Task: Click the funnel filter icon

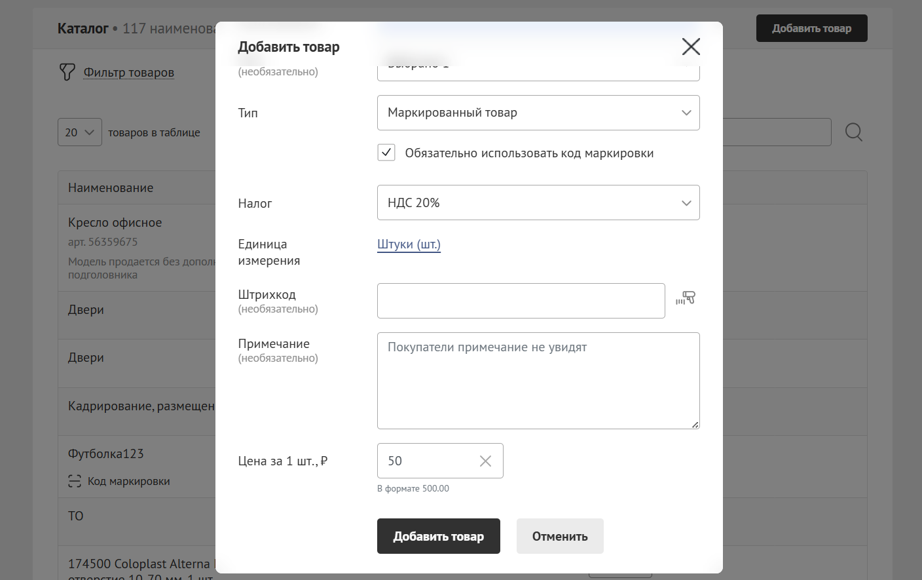Action: pos(67,72)
